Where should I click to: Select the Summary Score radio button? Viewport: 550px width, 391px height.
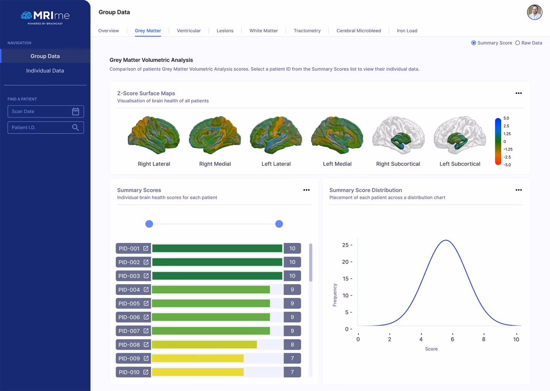coord(474,43)
